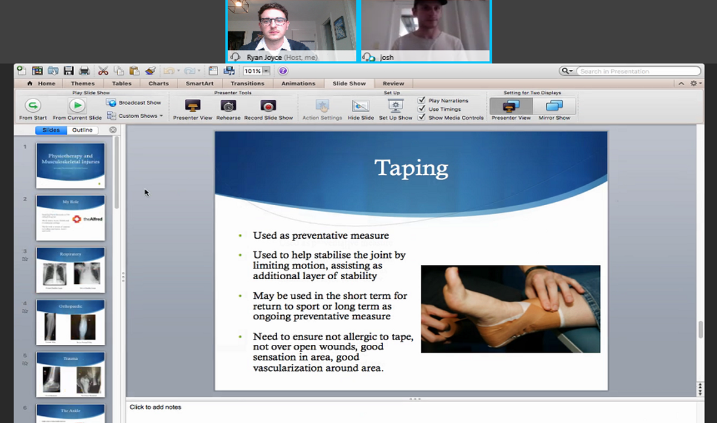Image resolution: width=717 pixels, height=423 pixels.
Task: Select slide 1 thumbnail Physiotherapy and Musculoskeletal Injuries
Action: click(71, 165)
